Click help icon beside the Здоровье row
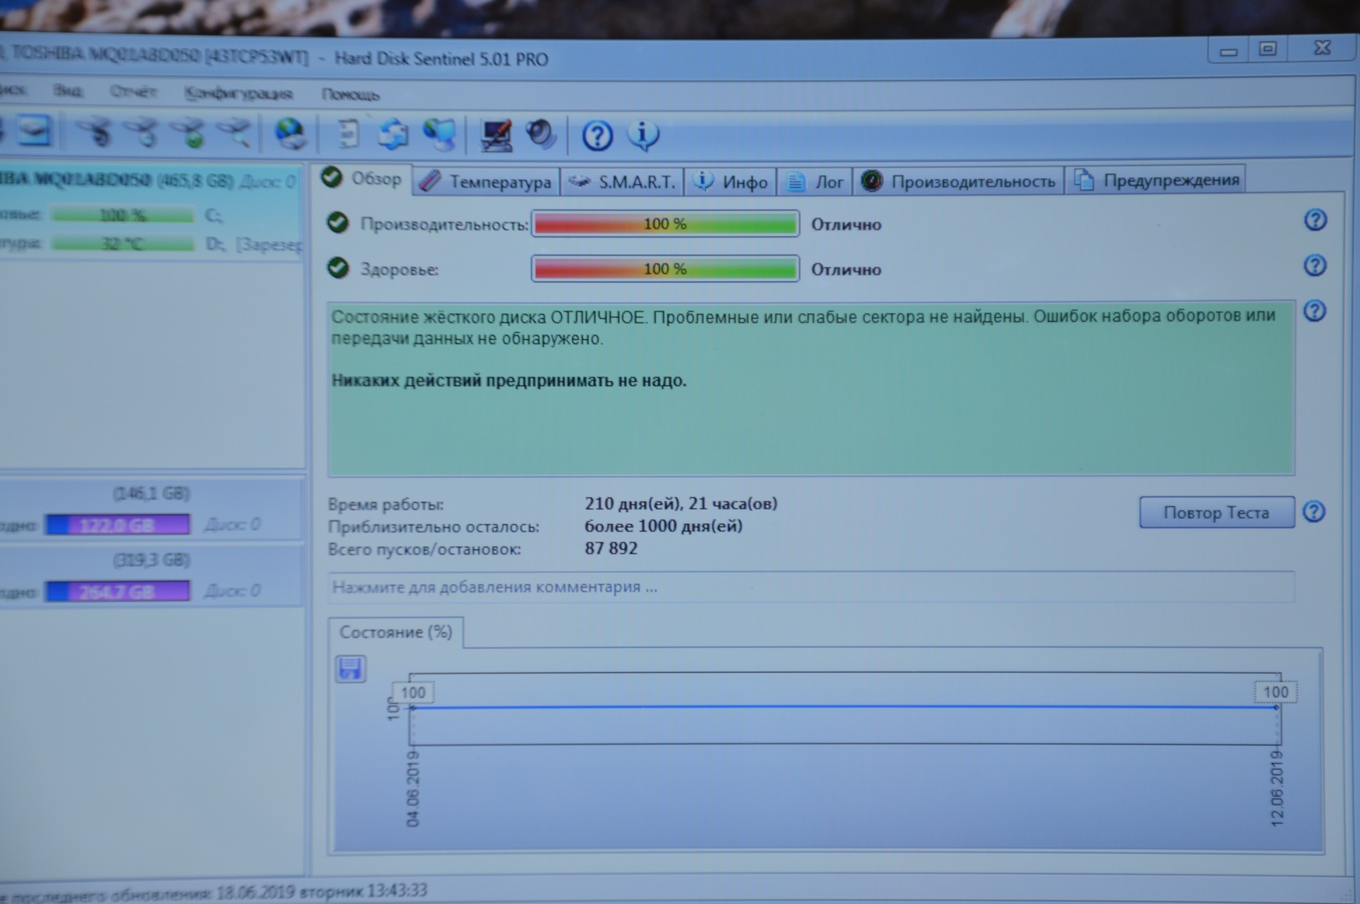The width and height of the screenshot is (1360, 904). [x=1315, y=266]
